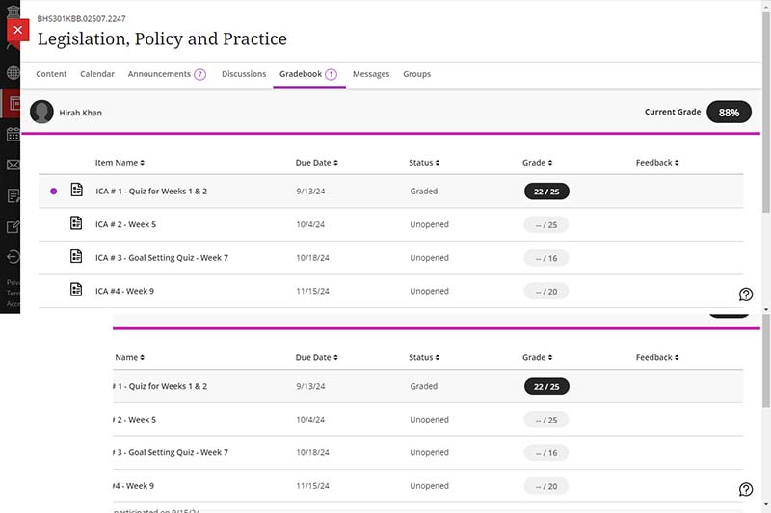Click test icon for ICA #4 - Week 9
The image size is (771, 513).
pyautogui.click(x=76, y=290)
